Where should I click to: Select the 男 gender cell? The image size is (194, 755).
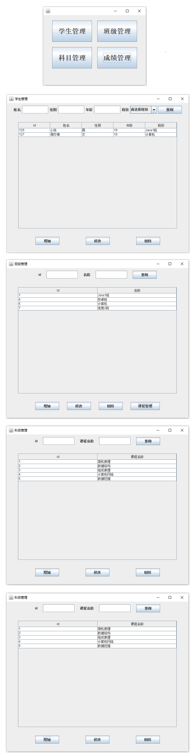click(98, 130)
